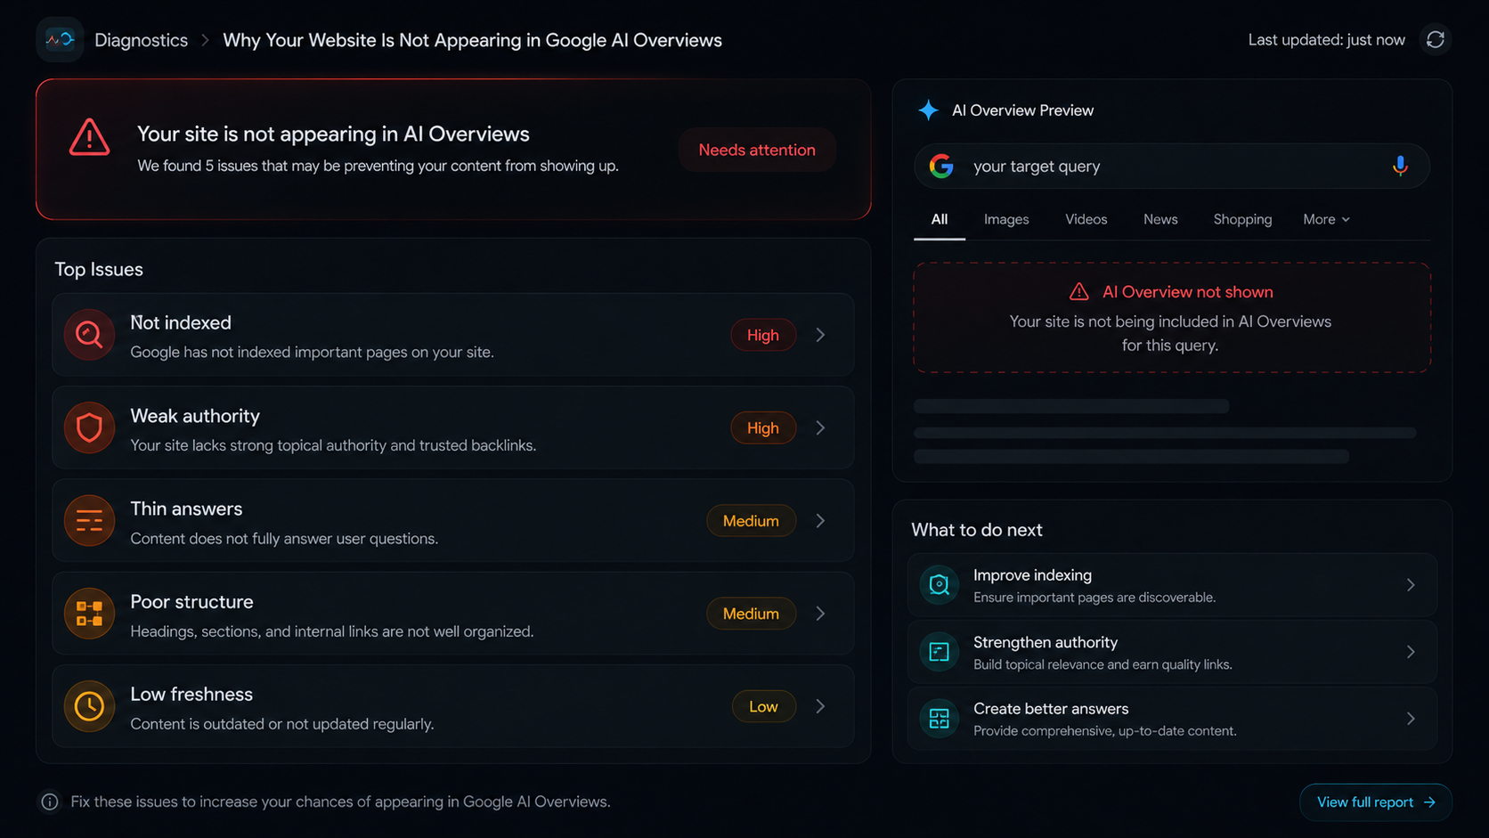Screen dimensions: 1489x838
Task: Click the AI Overview not shown notice box
Action: 1172,317
